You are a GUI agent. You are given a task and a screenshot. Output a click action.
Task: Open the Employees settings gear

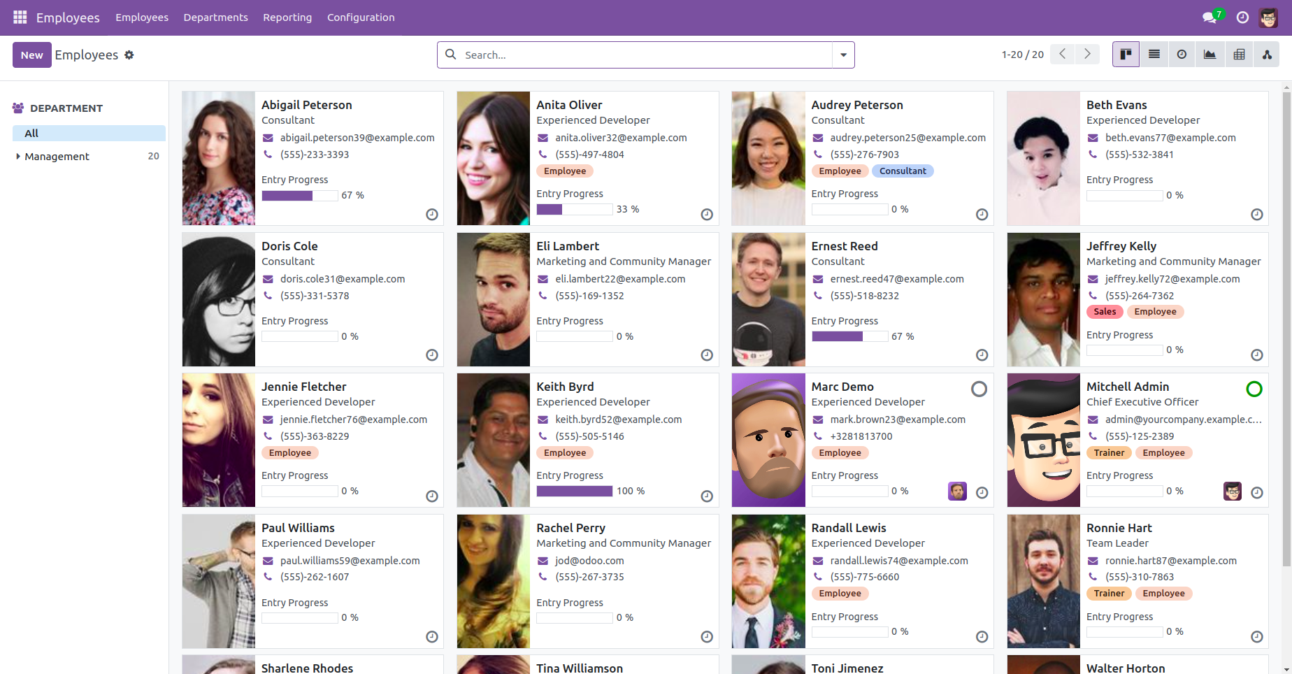[x=129, y=55]
